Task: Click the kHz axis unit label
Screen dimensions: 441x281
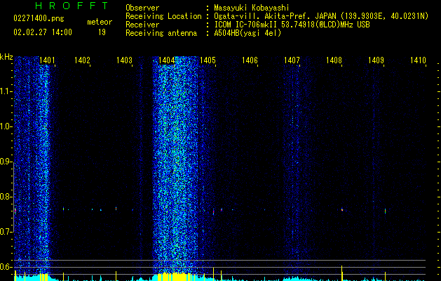Action: [6, 57]
